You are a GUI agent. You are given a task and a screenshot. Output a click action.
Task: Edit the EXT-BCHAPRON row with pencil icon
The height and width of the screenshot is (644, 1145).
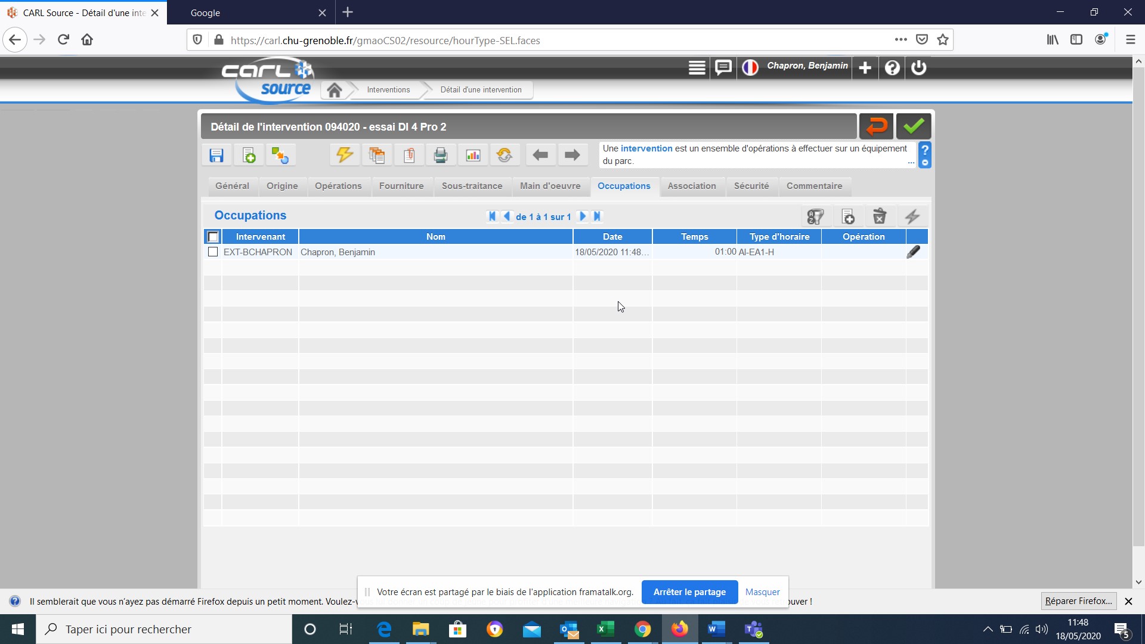tap(913, 252)
